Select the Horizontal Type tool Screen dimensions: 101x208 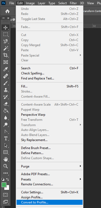click(5, 139)
